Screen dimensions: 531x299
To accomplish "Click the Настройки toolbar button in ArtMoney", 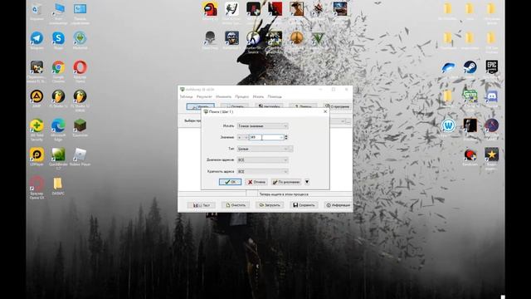I will pyautogui.click(x=269, y=106).
